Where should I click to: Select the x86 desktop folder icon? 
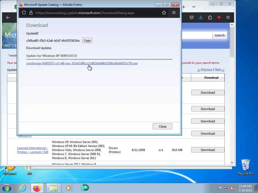coord(29,171)
